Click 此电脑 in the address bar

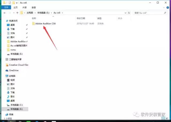(30, 13)
